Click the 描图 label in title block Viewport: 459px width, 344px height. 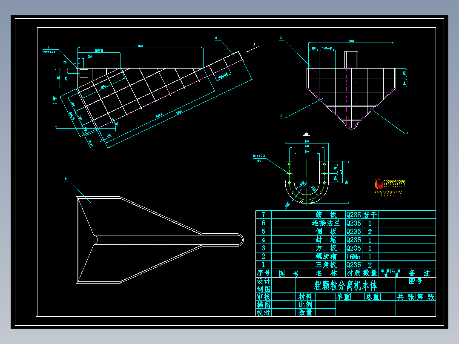click(264, 305)
